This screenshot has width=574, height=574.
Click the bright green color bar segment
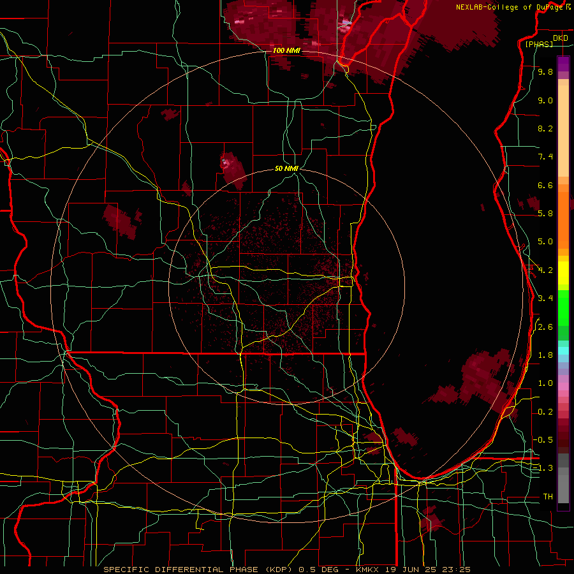[x=563, y=309]
